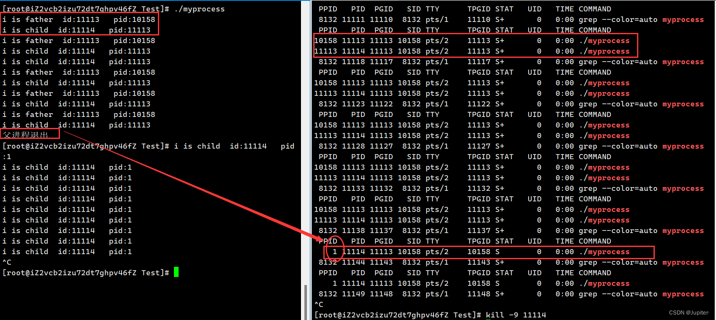Viewport: 716px width, 320px height.
Task: Click PID value 11123 in the grep row
Action: [353, 104]
